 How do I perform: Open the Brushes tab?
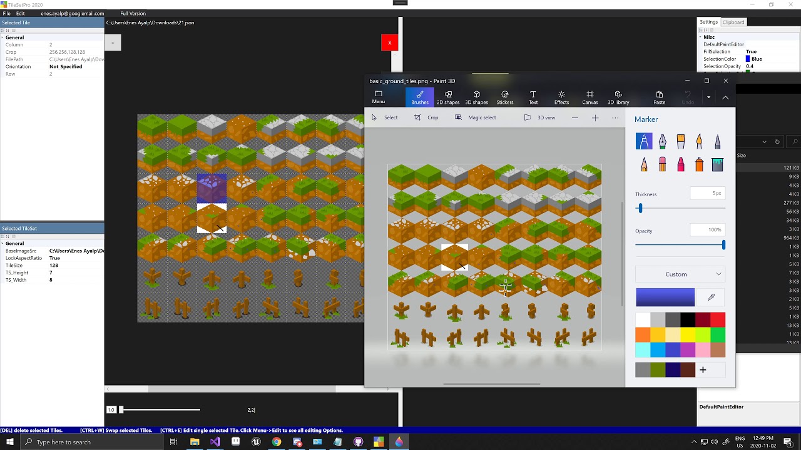coord(420,97)
